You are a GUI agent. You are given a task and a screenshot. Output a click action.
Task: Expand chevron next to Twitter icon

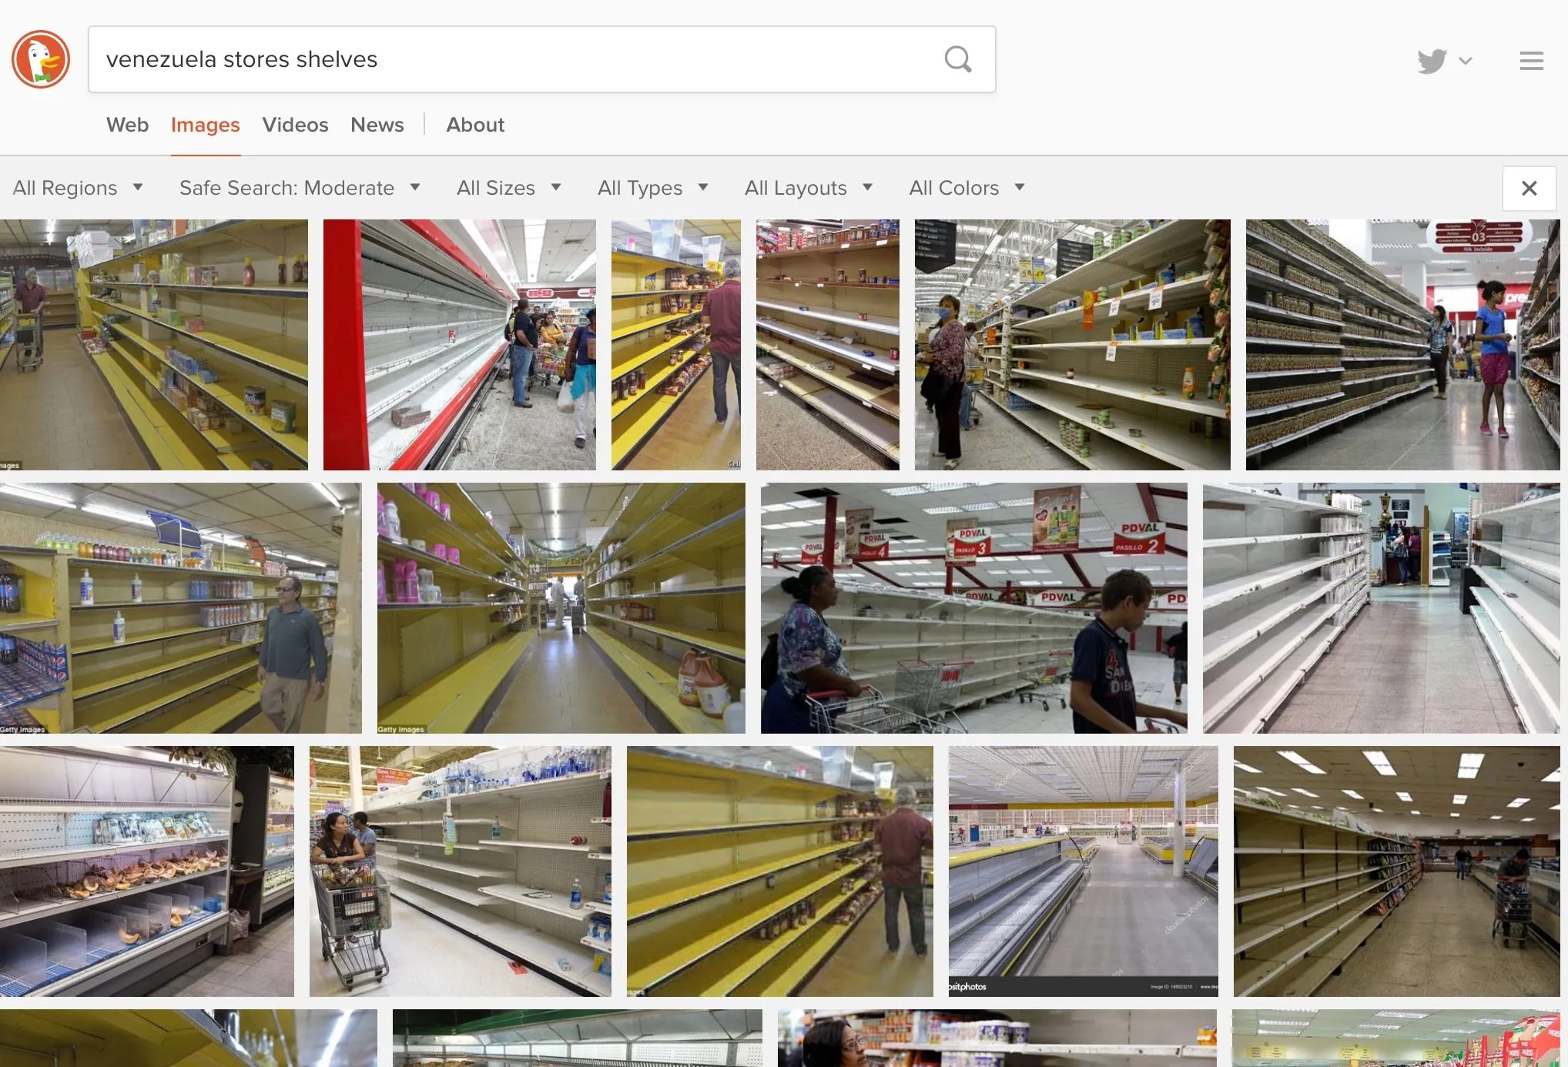coord(1466,61)
